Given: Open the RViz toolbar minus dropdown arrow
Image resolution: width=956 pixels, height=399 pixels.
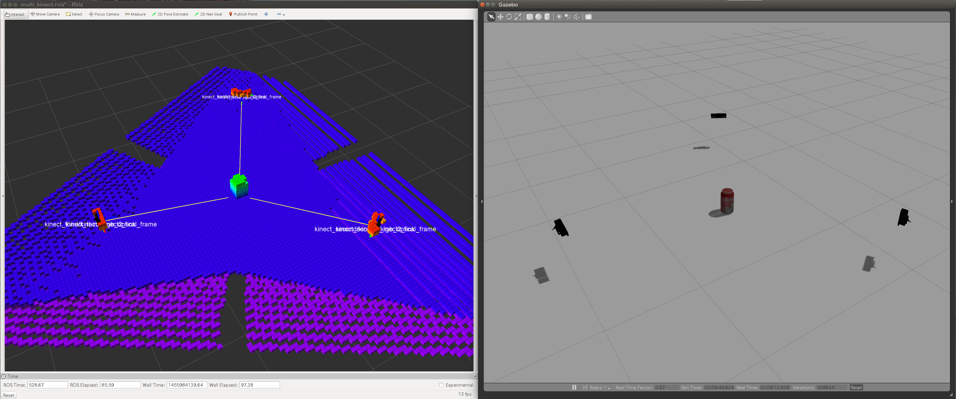Looking at the screenshot, I should click(284, 15).
